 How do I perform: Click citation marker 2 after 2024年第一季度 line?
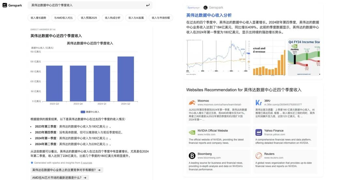107,139
